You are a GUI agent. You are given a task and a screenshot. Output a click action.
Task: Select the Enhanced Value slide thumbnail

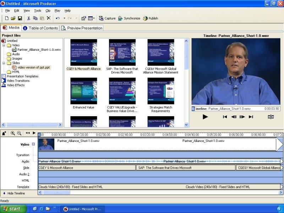click(84, 91)
